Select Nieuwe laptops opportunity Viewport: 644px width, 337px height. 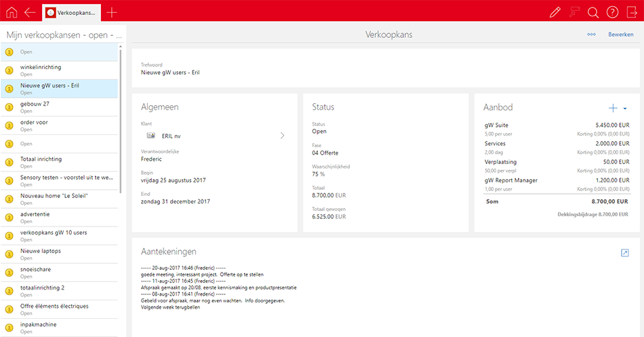(60, 254)
